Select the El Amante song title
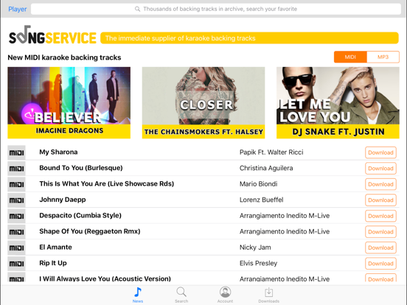 pyautogui.click(x=55, y=247)
